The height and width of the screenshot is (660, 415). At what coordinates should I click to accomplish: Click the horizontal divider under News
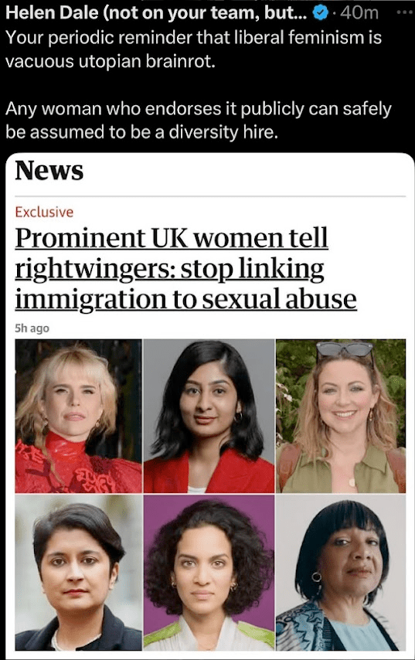pyautogui.click(x=210, y=196)
